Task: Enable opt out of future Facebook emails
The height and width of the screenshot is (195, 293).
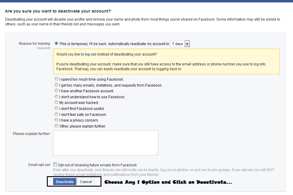Action: [55, 165]
